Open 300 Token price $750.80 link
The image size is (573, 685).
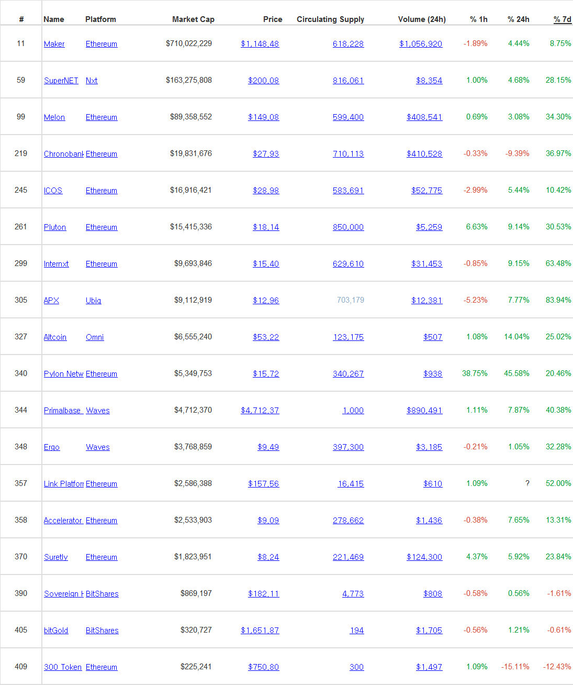(x=264, y=667)
